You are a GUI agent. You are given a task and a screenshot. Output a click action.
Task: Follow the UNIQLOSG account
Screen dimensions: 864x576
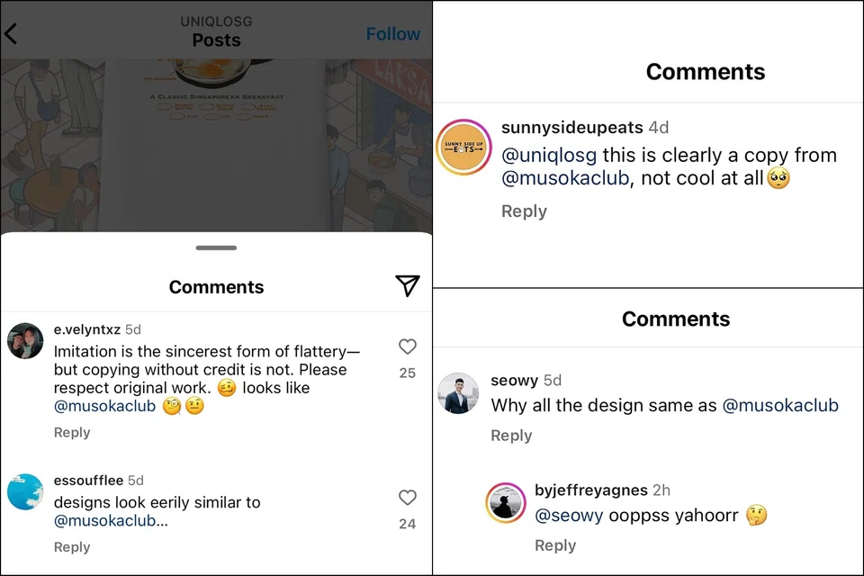click(x=392, y=34)
